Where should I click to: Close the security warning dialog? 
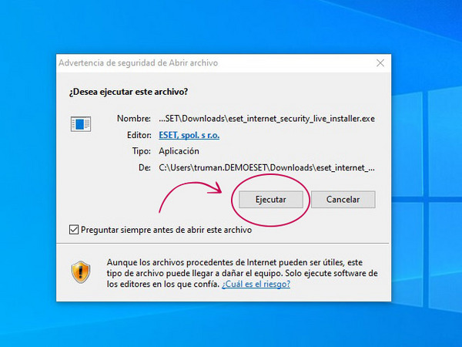[380, 62]
